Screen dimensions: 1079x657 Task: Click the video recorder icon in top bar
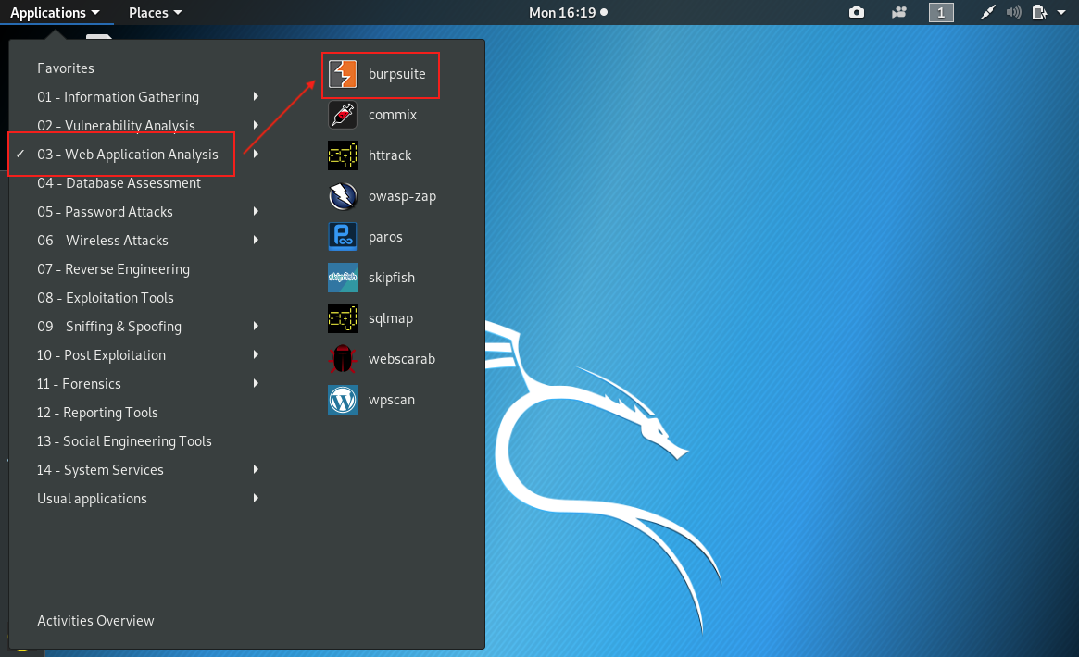click(x=898, y=12)
